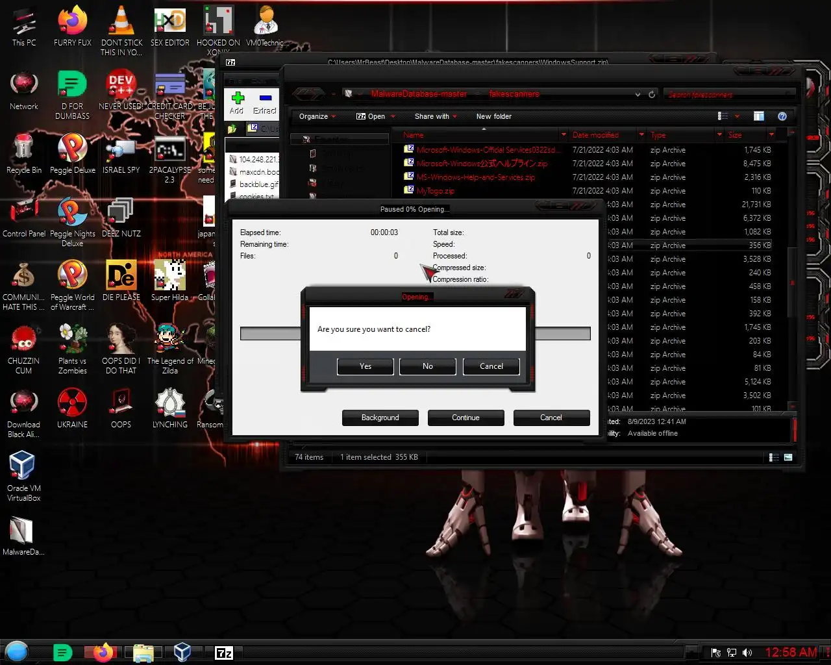
Task: Click the fakescanners breadcrumb segment
Action: click(514, 94)
